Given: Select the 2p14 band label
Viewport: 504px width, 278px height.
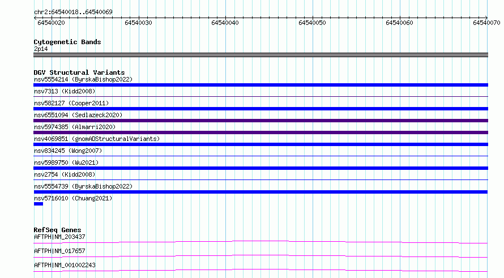Looking at the screenshot, I should (41, 49).
